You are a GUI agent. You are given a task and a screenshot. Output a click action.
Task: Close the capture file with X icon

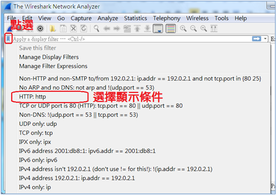(x=73, y=28)
